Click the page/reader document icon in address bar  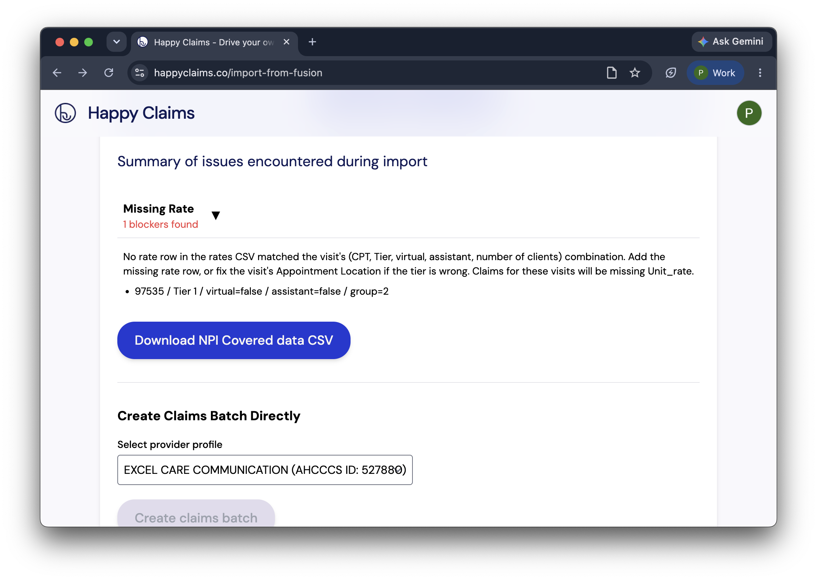tap(611, 73)
